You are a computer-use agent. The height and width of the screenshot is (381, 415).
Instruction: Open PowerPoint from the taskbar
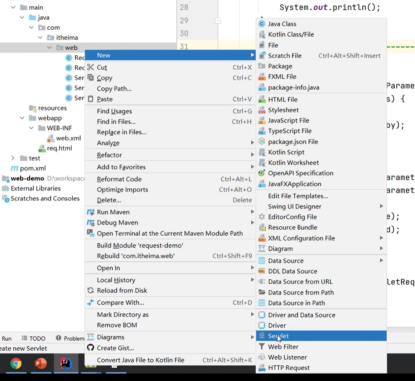click(40, 363)
